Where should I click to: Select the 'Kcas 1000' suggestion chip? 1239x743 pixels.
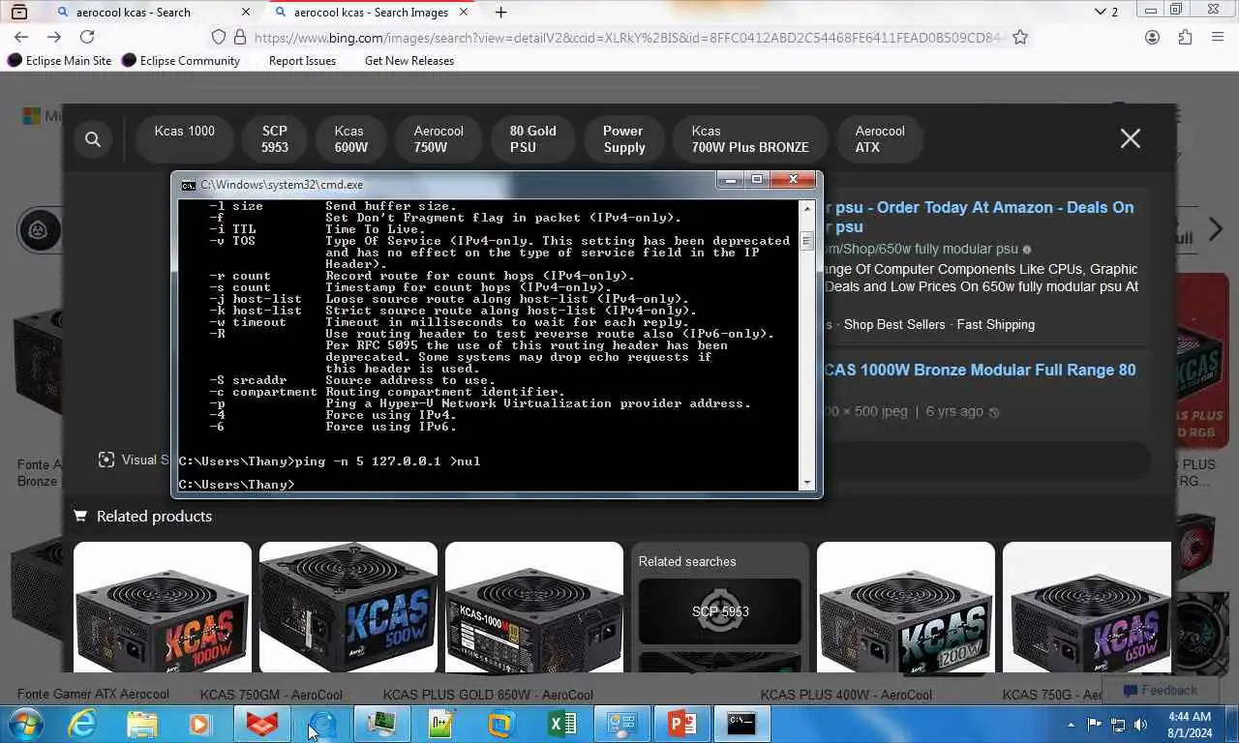[x=184, y=138]
